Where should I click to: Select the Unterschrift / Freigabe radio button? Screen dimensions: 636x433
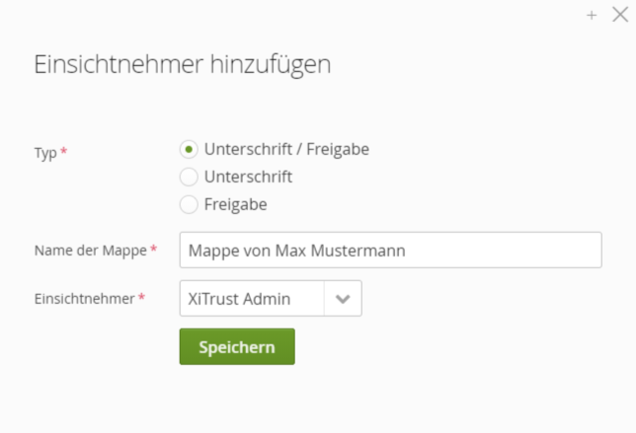[x=189, y=150]
